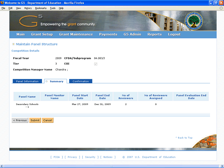The image size is (224, 168).
Task: Expand the Grant Maintenance navigation menu
Action: click(x=76, y=34)
